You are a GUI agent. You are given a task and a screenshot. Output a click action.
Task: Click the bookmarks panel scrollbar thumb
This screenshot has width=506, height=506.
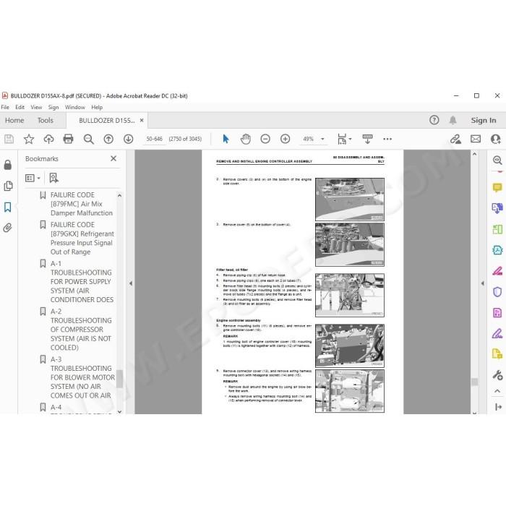point(120,379)
